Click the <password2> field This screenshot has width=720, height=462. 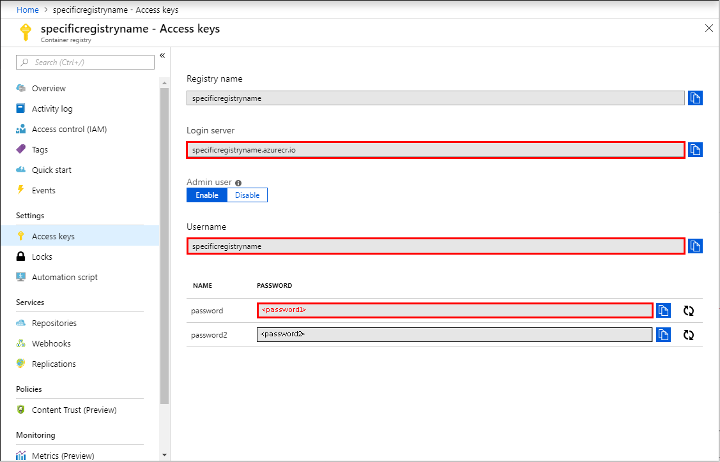coord(455,334)
